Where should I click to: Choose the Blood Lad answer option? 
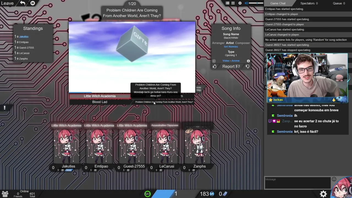tap(100, 102)
